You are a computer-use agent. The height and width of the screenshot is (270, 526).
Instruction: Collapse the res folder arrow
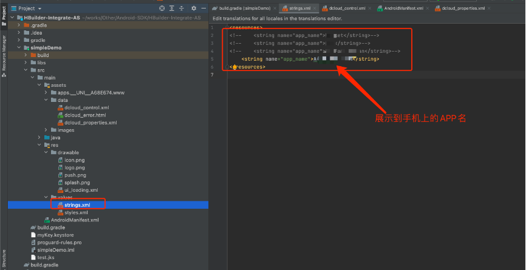[39, 145]
